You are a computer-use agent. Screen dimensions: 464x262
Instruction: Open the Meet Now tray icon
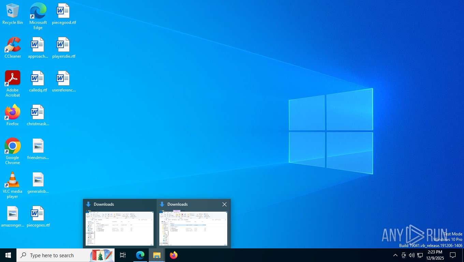[x=404, y=255]
